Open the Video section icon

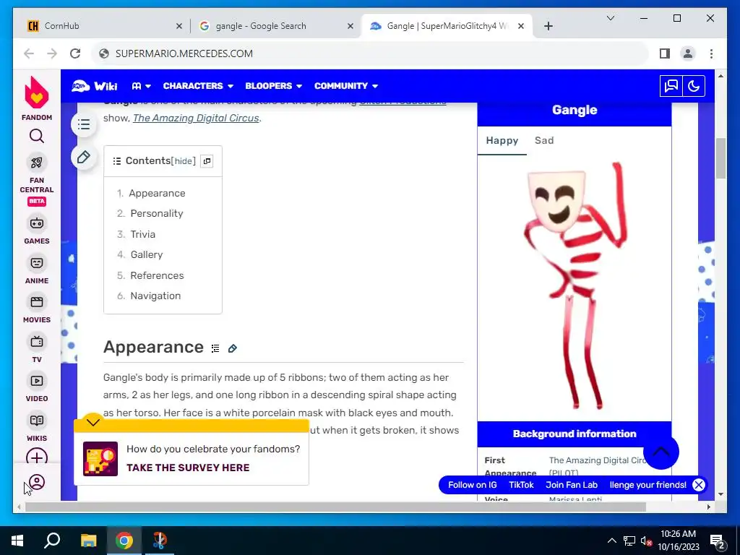coord(36,381)
